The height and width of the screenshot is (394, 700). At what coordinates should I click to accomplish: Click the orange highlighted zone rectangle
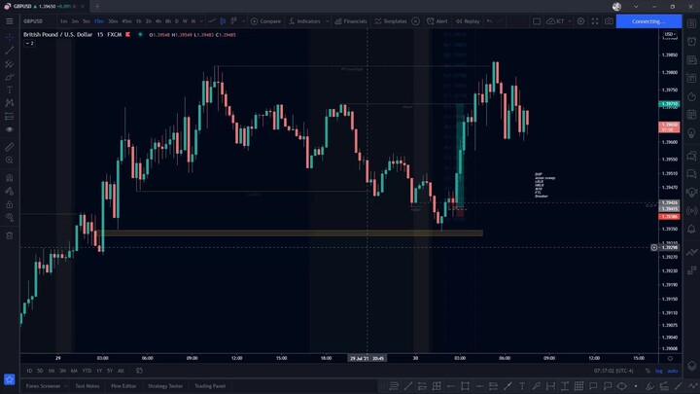tap(292, 233)
